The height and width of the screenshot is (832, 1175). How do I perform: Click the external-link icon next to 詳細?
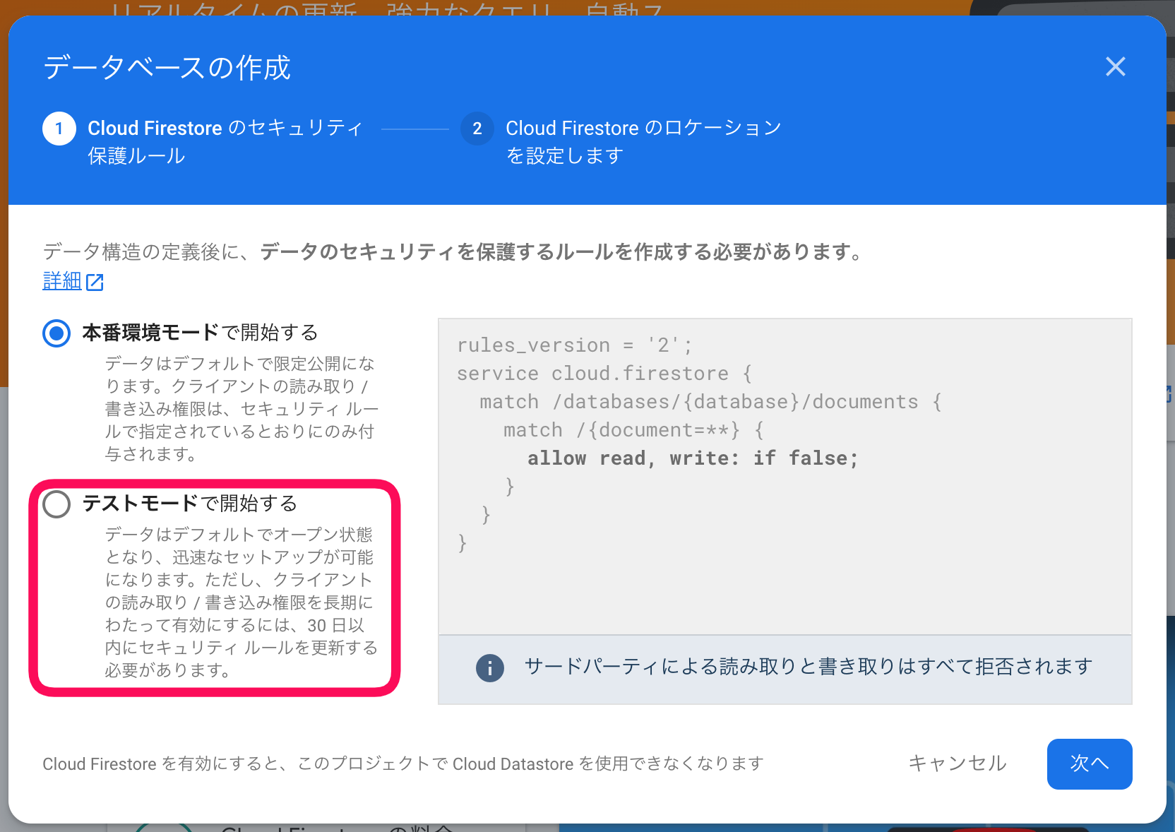95,282
